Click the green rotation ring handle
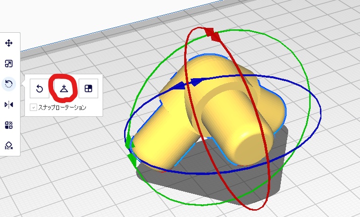Screen dimensions: 360x217 (131, 152)
